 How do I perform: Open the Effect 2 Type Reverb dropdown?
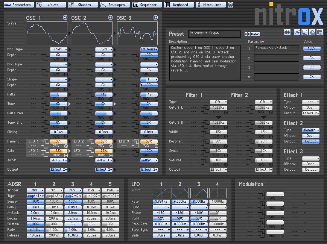pyautogui.click(x=311, y=130)
